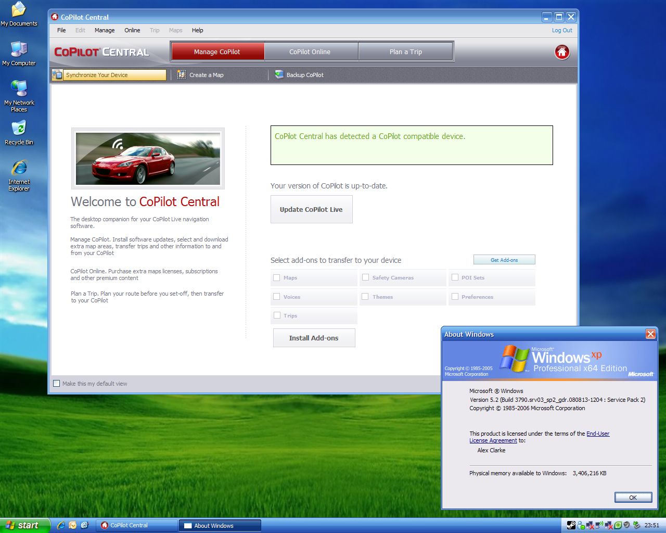
Task: Launch the Backup CoPilot tool
Action: pyautogui.click(x=300, y=75)
